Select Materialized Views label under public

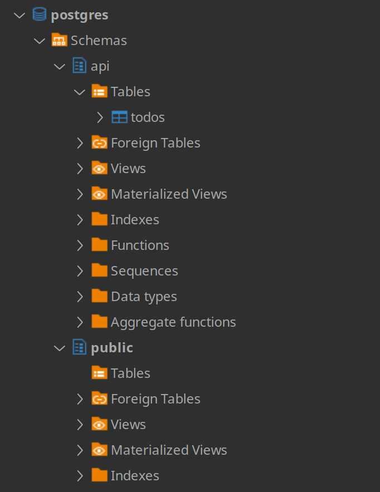(x=169, y=450)
